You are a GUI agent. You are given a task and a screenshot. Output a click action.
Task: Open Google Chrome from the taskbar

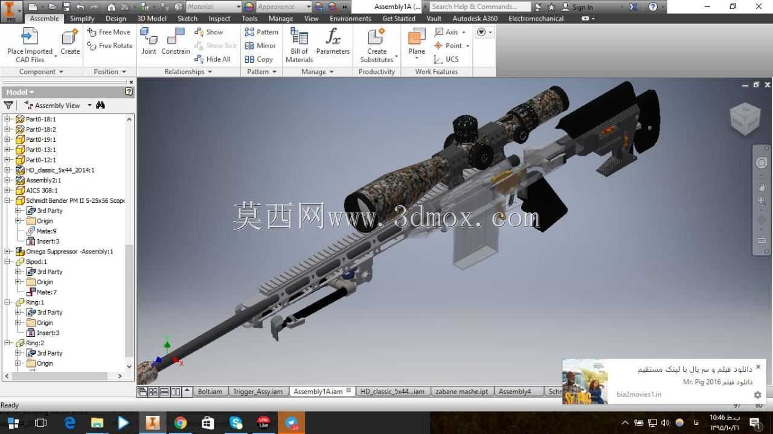point(180,423)
